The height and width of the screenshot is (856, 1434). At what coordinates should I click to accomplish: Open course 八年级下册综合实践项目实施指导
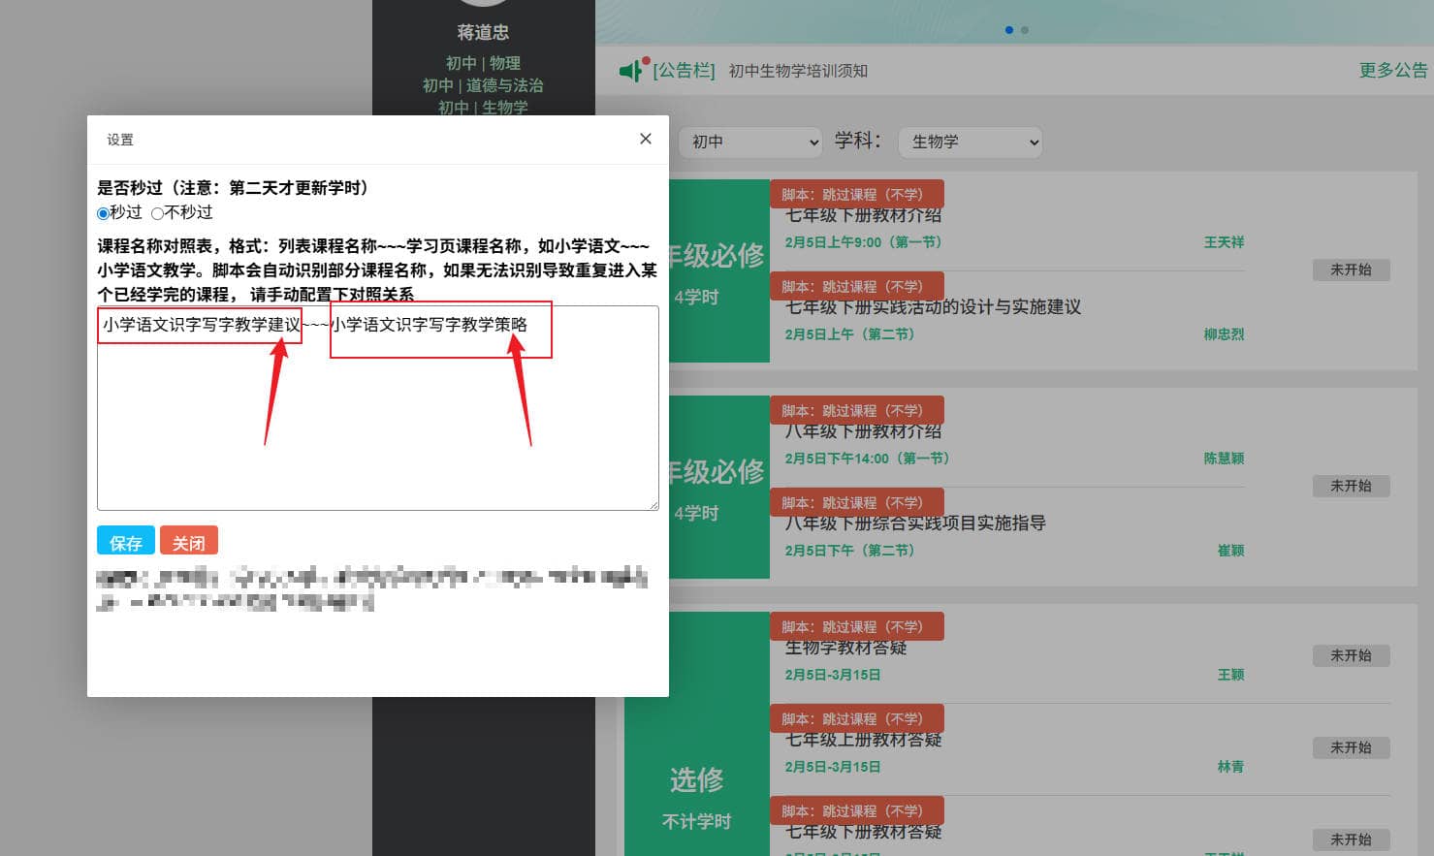pyautogui.click(x=915, y=523)
